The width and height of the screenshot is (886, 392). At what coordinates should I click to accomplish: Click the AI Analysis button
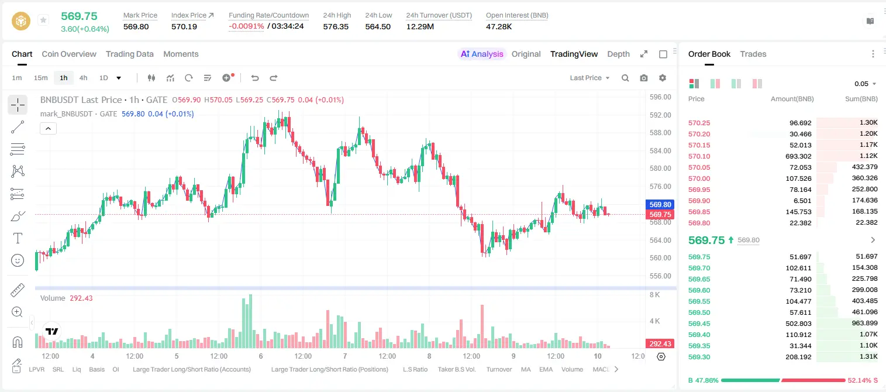point(481,54)
